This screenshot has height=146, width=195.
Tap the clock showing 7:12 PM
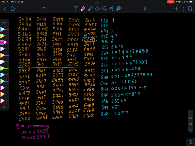pos(5,2)
